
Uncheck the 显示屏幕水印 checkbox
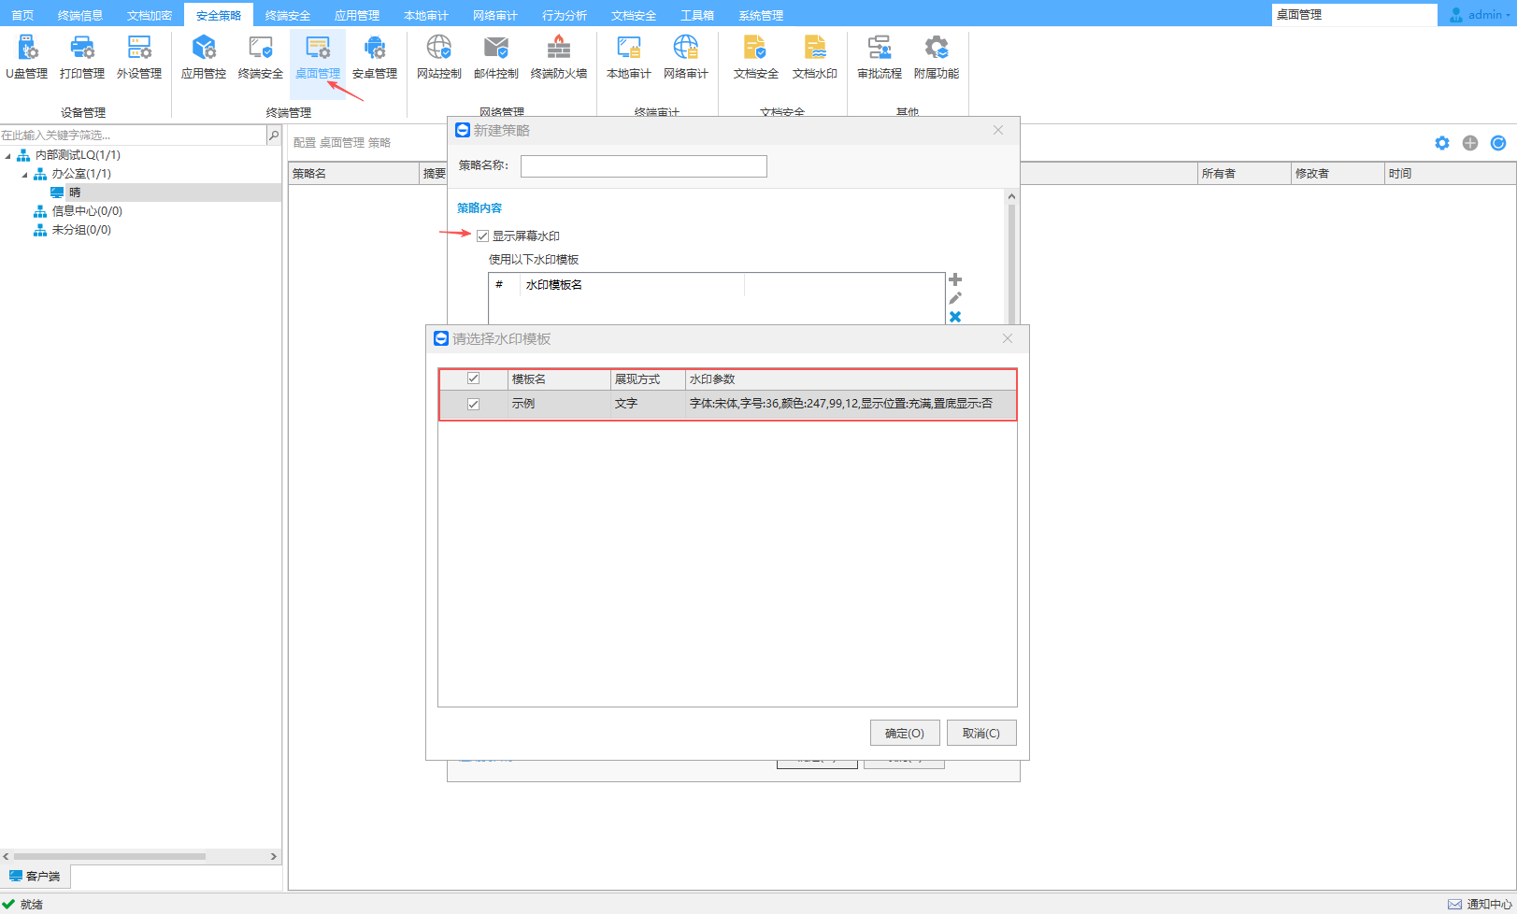click(482, 236)
